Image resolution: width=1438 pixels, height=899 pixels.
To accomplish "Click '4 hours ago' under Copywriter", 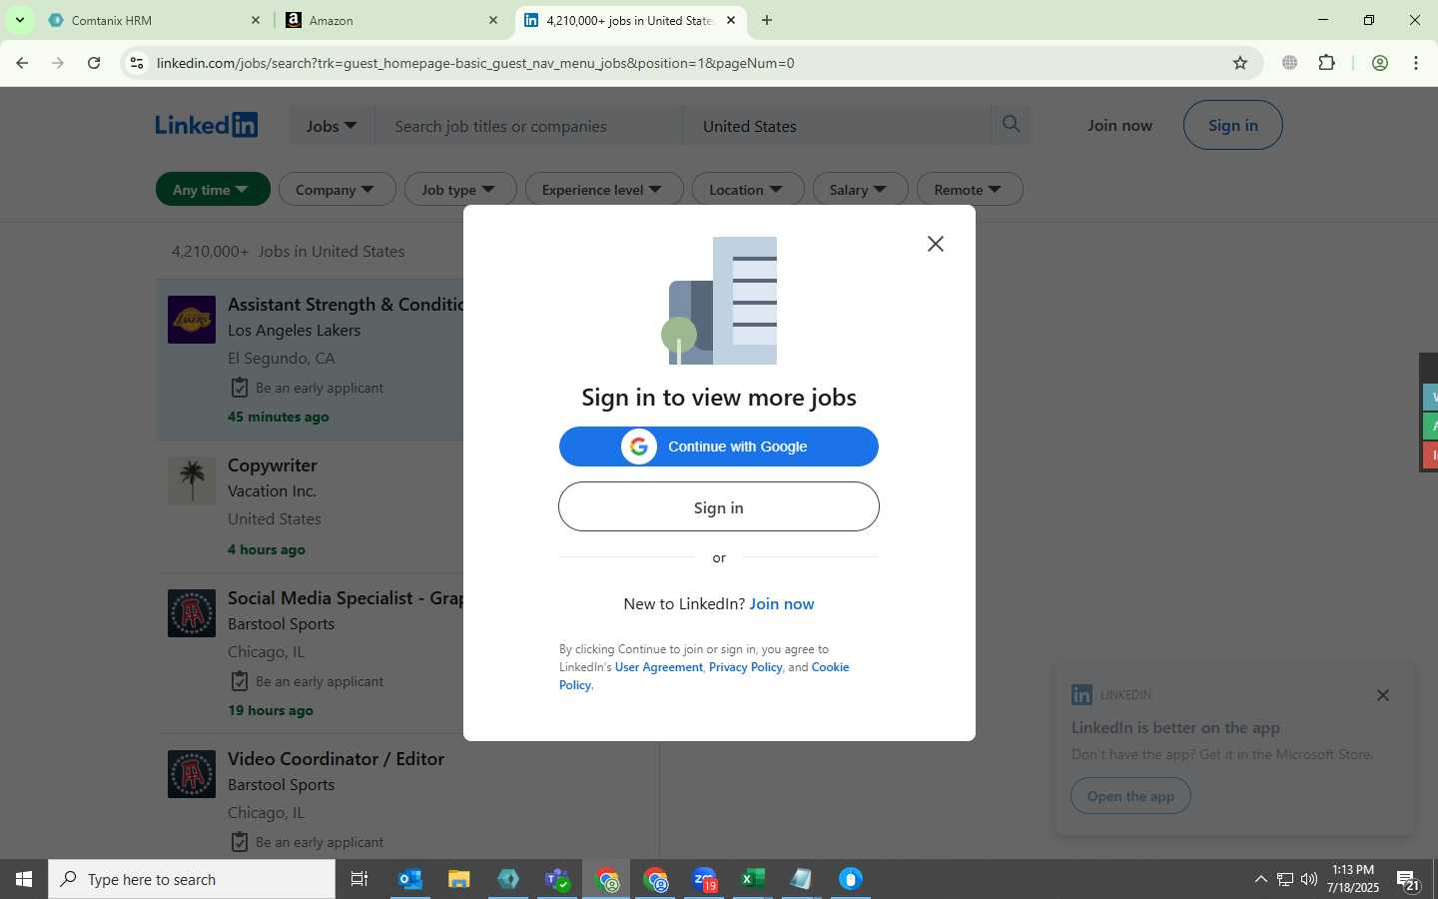I will click(267, 549).
